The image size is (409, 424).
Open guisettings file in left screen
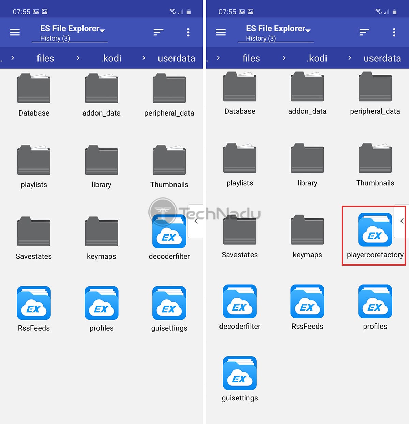point(169,309)
